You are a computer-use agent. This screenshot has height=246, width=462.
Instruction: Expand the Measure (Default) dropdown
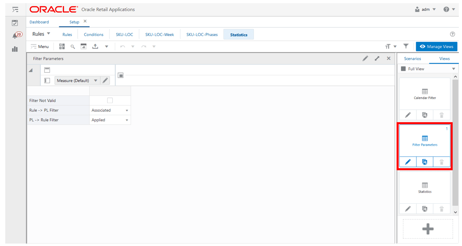click(96, 80)
